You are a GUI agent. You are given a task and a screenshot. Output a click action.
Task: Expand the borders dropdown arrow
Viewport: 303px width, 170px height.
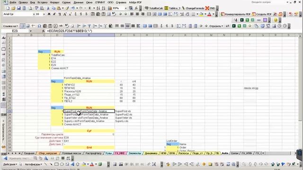click(x=197, y=14)
